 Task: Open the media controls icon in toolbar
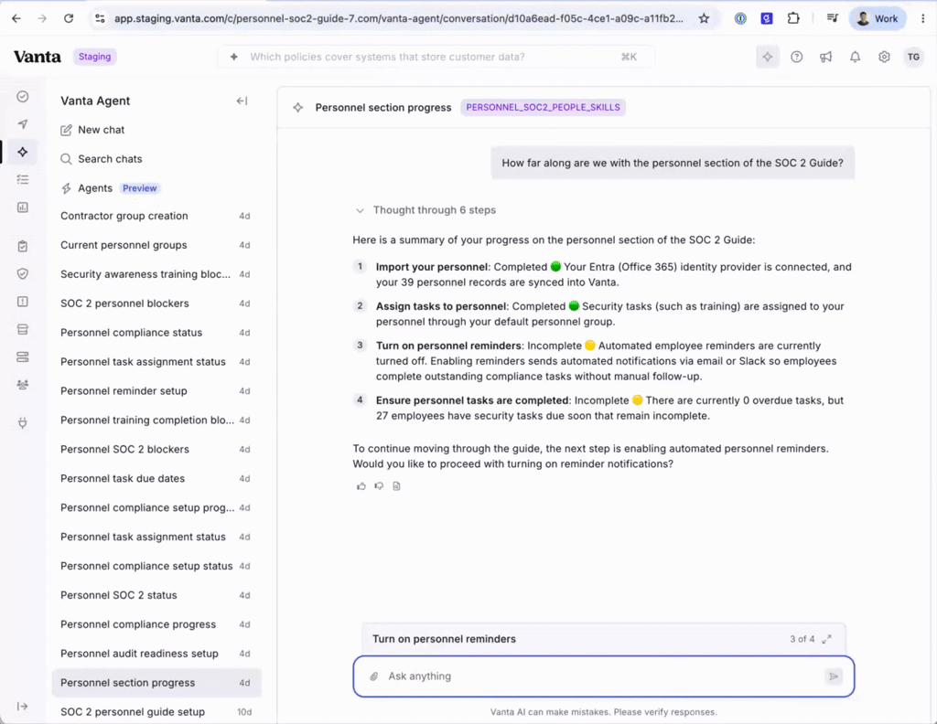[833, 18]
